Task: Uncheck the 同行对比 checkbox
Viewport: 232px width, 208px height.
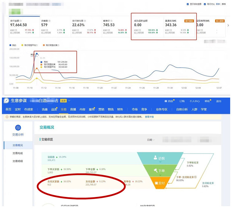Action: [x=205, y=4]
